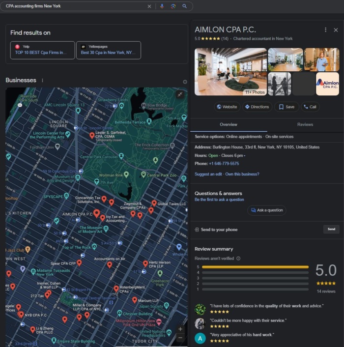The image size is (344, 347).
Task: Collapse the expanded map view
Action: [180, 94]
